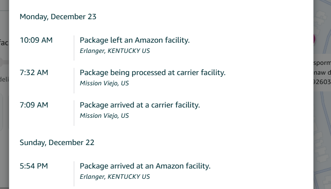The image size is (331, 189).
Task: Click the 7:32 AM timestamp
Action: coord(34,73)
